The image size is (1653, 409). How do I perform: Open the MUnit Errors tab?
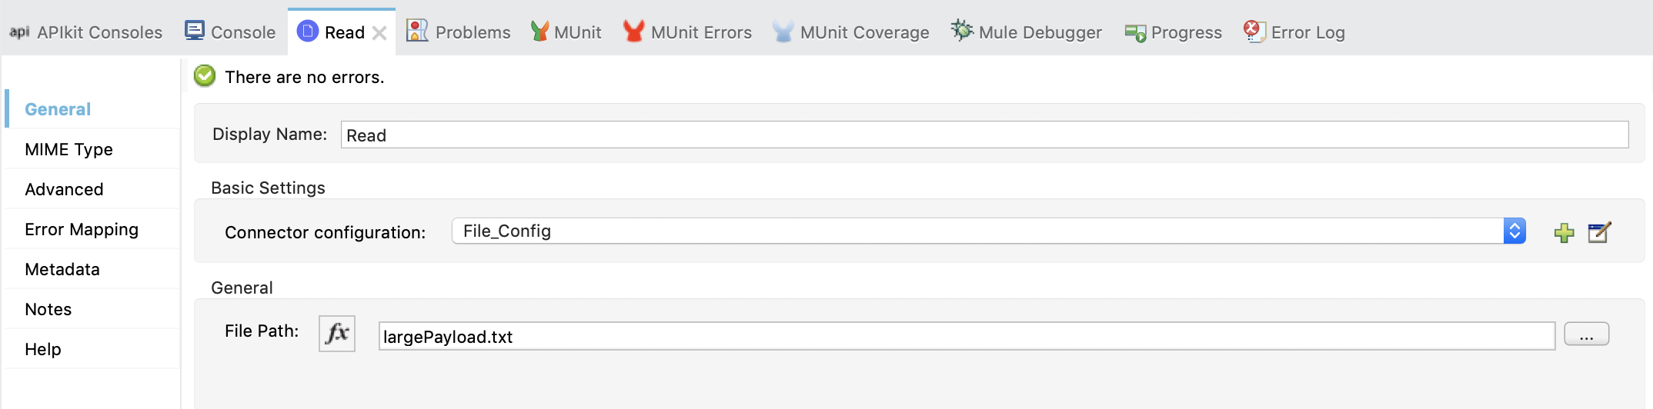pos(687,32)
